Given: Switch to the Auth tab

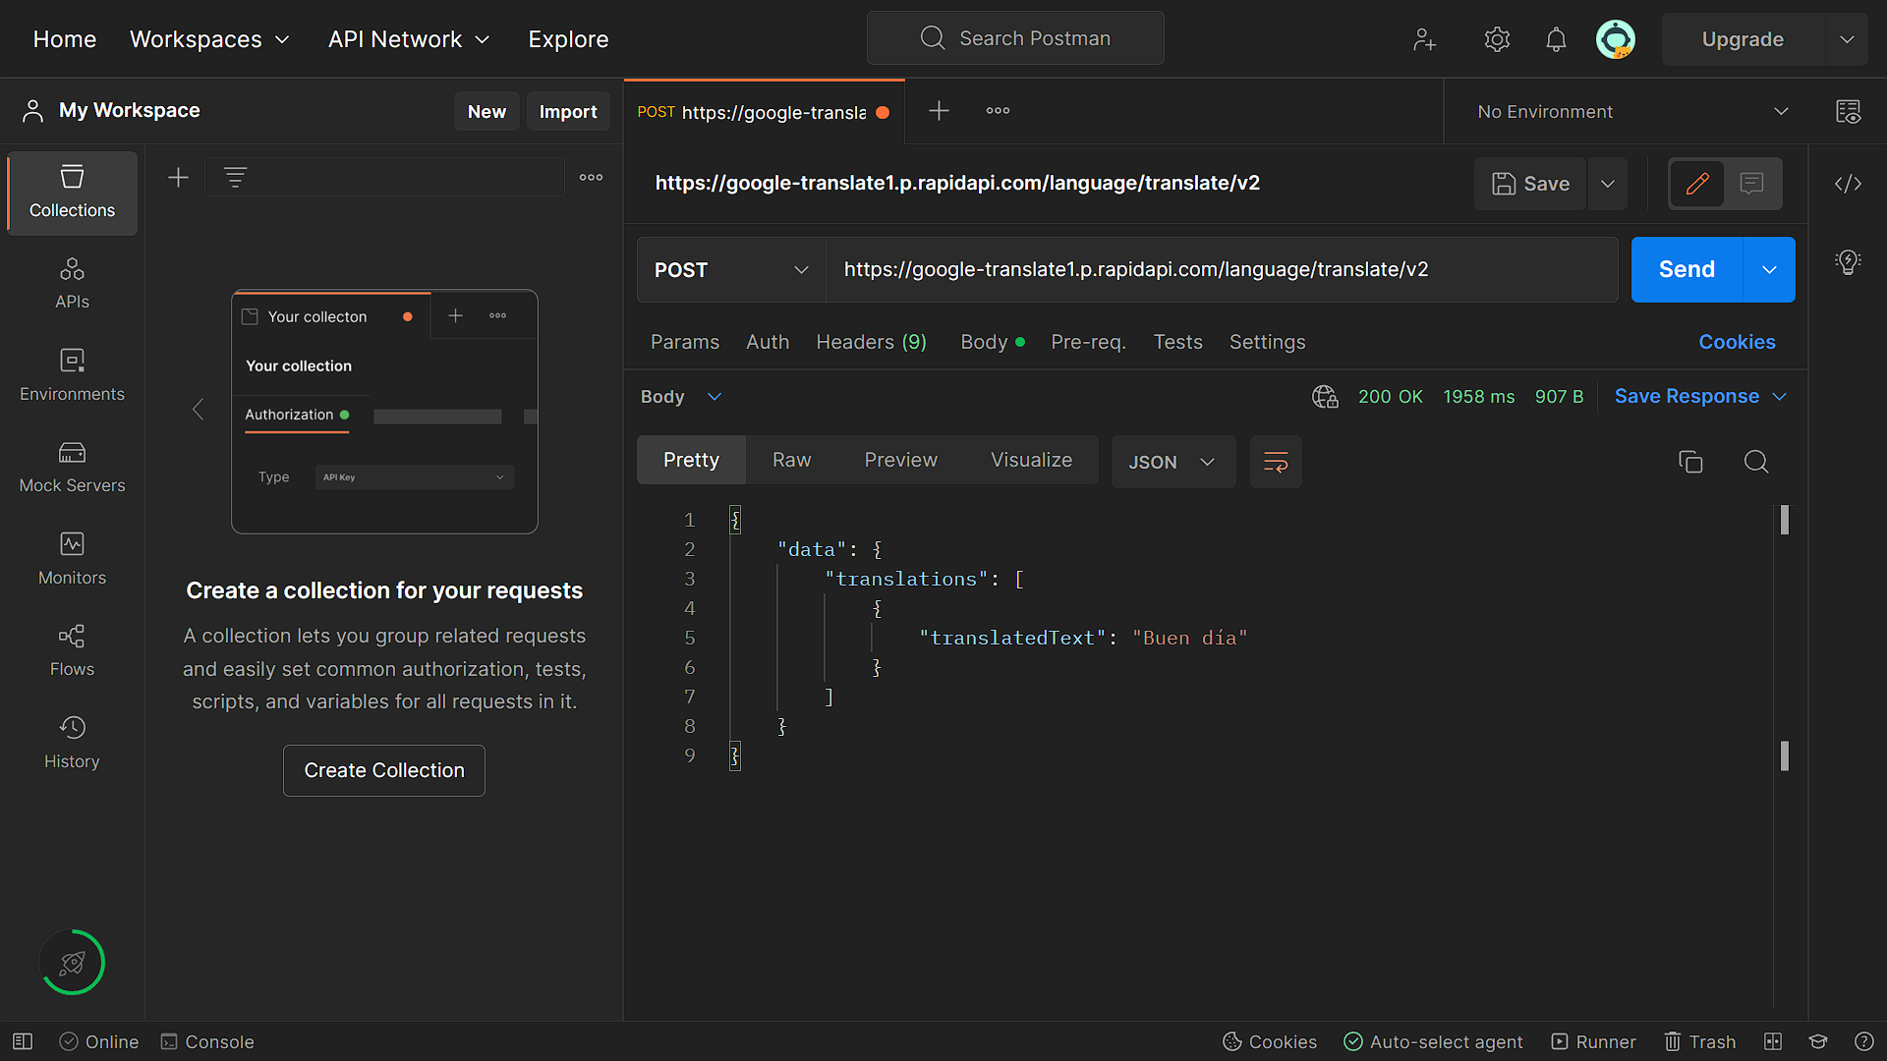Looking at the screenshot, I should click(768, 342).
